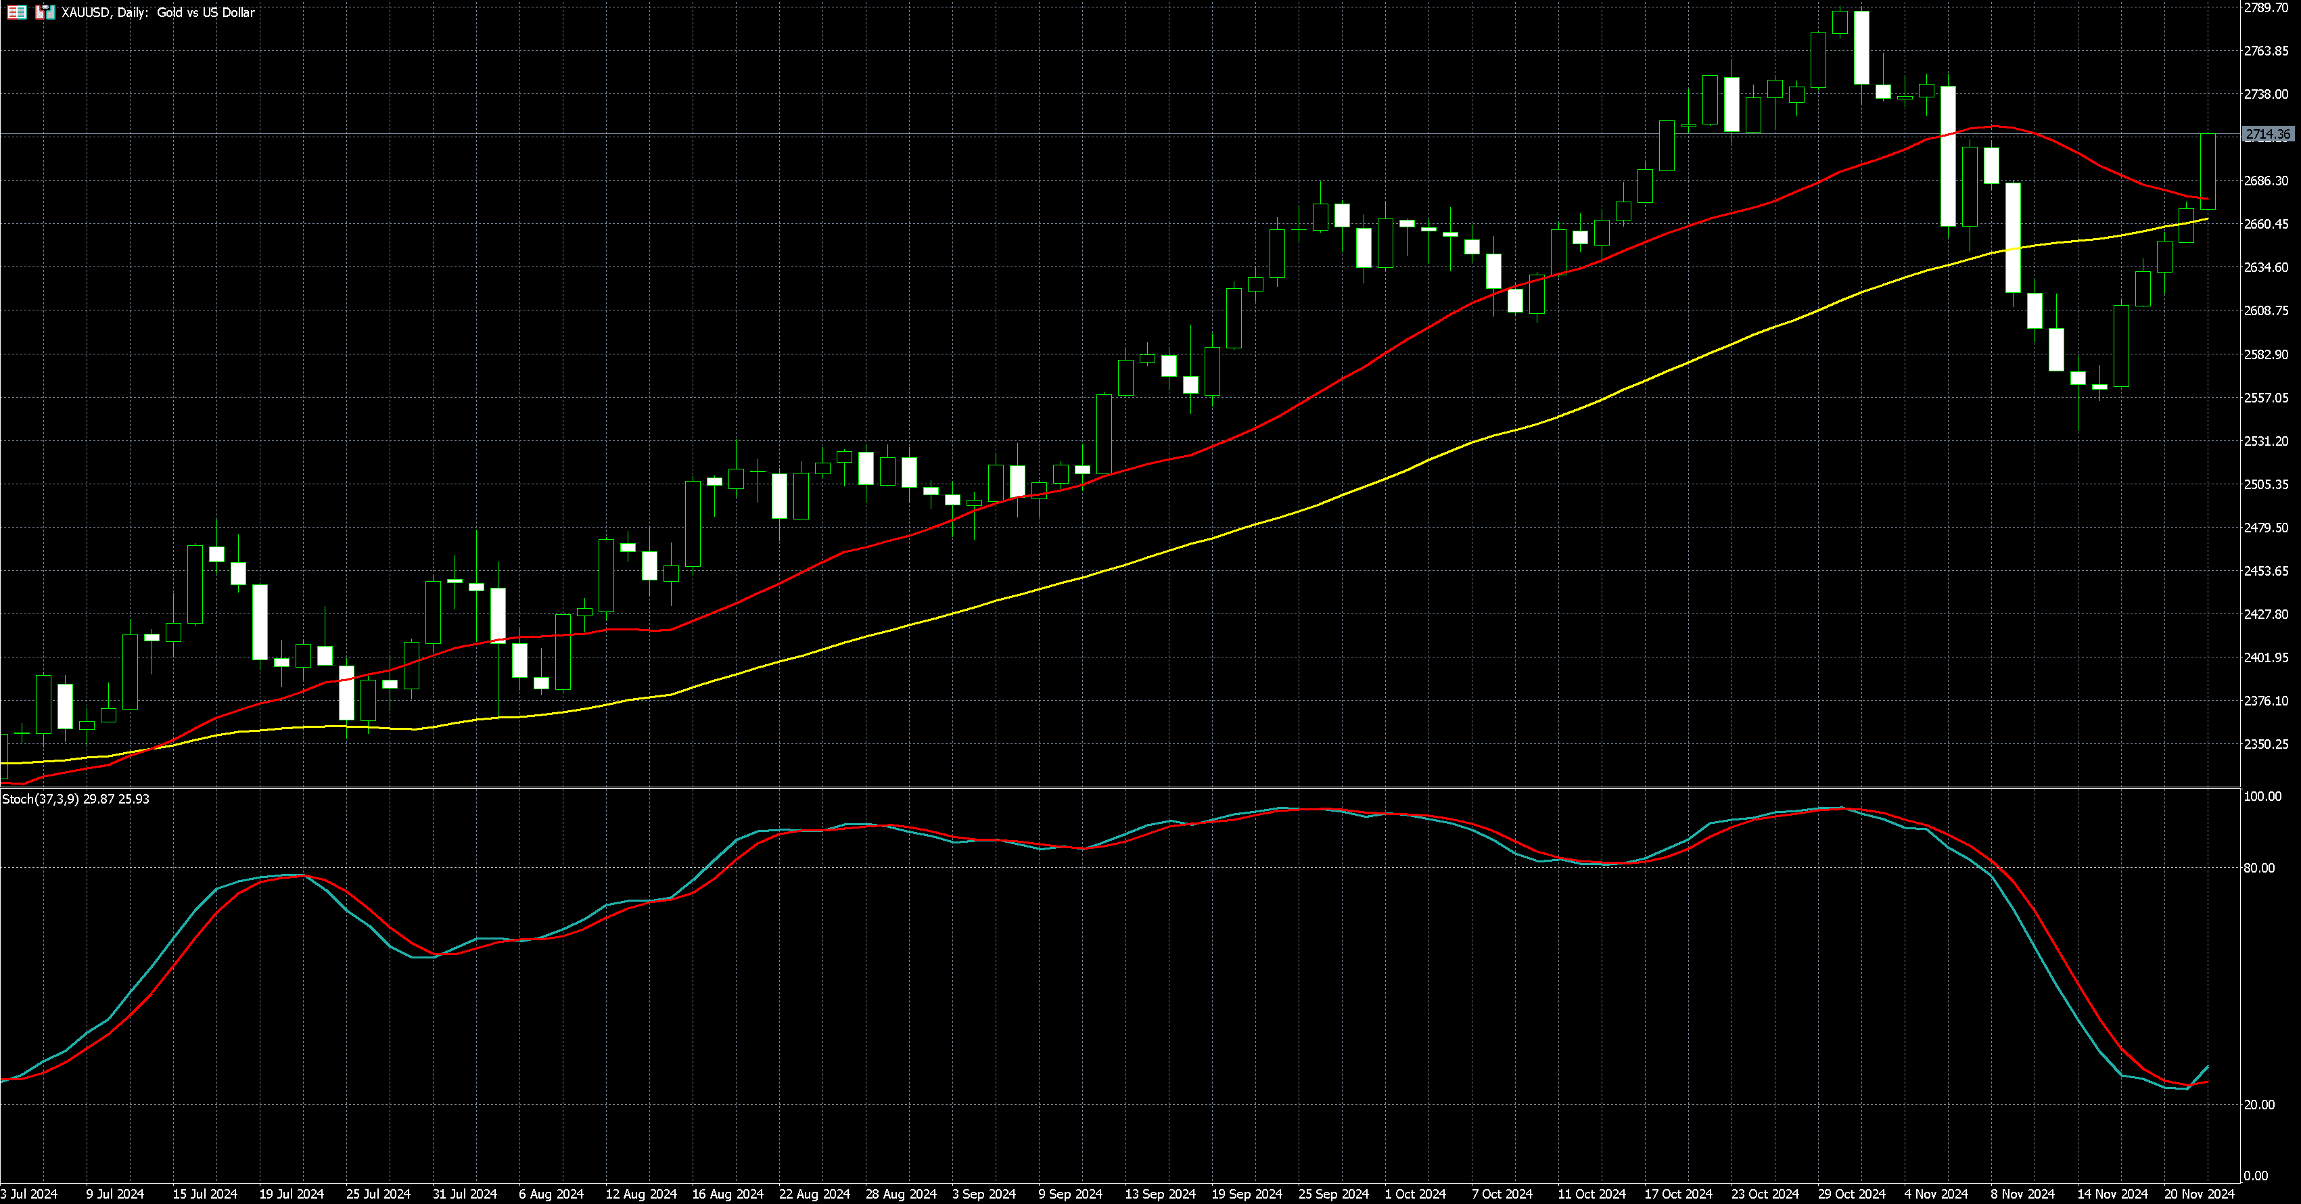Viewport: 2301px width, 1204px height.
Task: Click the 2789.70 price scale label
Action: (2266, 8)
